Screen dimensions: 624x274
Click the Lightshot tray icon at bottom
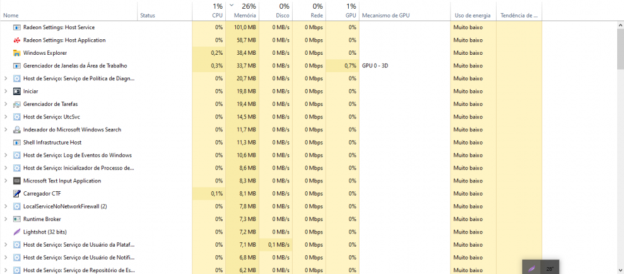pyautogui.click(x=531, y=268)
